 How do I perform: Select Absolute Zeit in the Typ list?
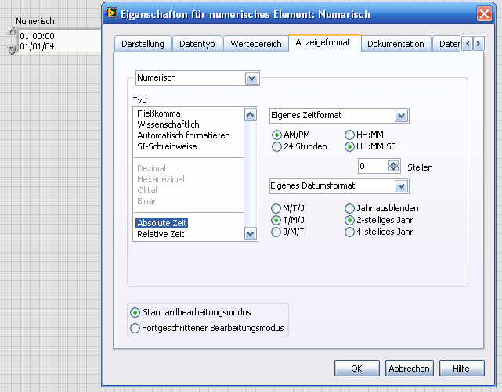[x=161, y=223]
